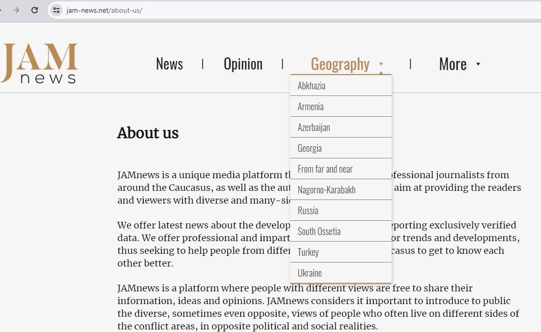Choose Georgia in the dropdown list
This screenshot has width=541, height=332.
[x=309, y=148]
